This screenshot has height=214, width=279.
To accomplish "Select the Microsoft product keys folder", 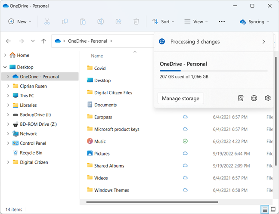I will [x=117, y=129].
